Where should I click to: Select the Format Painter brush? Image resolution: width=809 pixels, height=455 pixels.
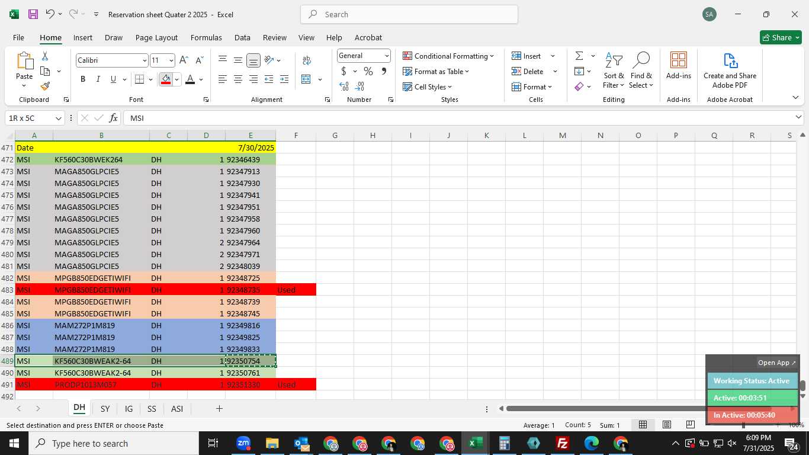[45, 86]
